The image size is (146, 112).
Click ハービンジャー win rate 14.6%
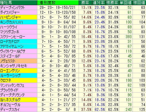86,17
